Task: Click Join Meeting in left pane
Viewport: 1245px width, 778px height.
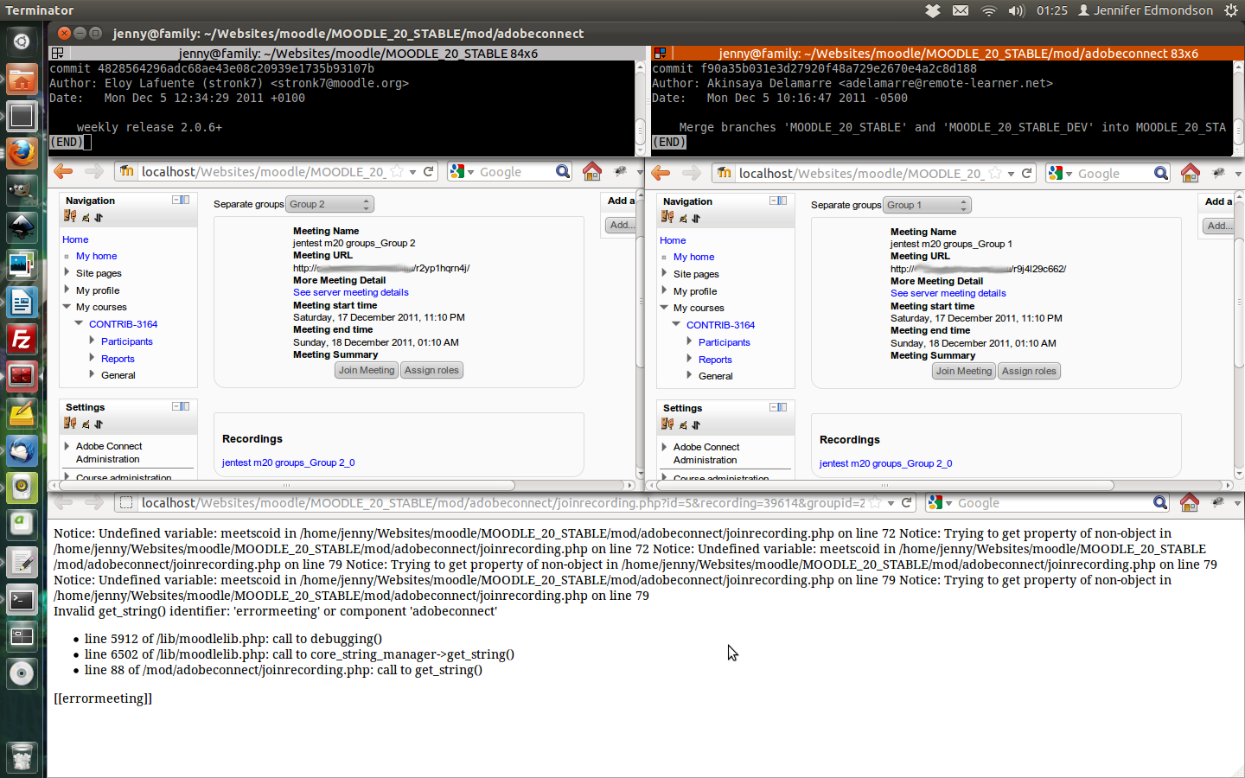Action: pyautogui.click(x=367, y=370)
